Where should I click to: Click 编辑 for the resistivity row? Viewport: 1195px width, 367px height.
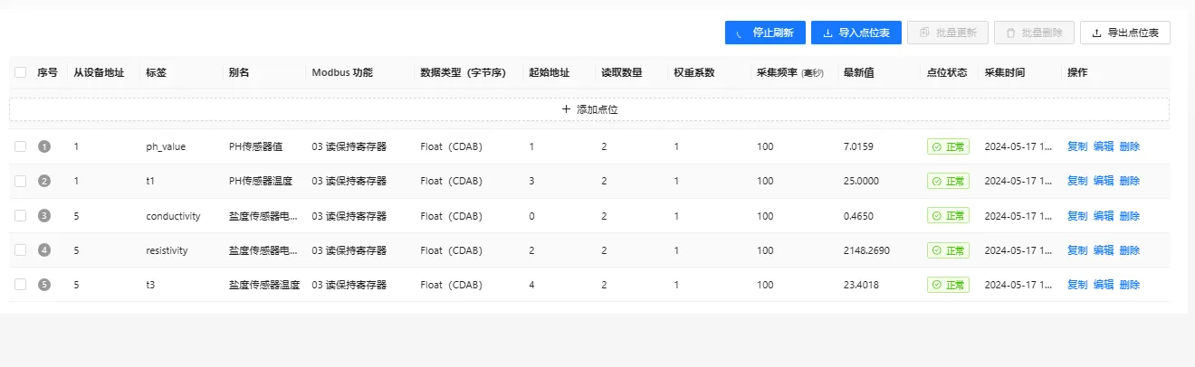[1104, 250]
